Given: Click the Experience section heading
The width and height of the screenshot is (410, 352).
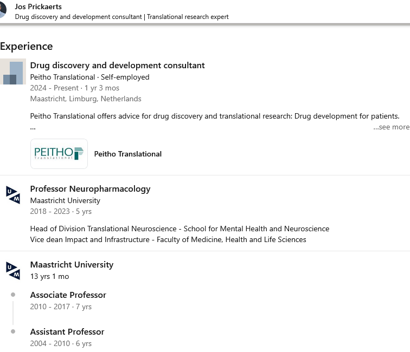Looking at the screenshot, I should tap(27, 47).
